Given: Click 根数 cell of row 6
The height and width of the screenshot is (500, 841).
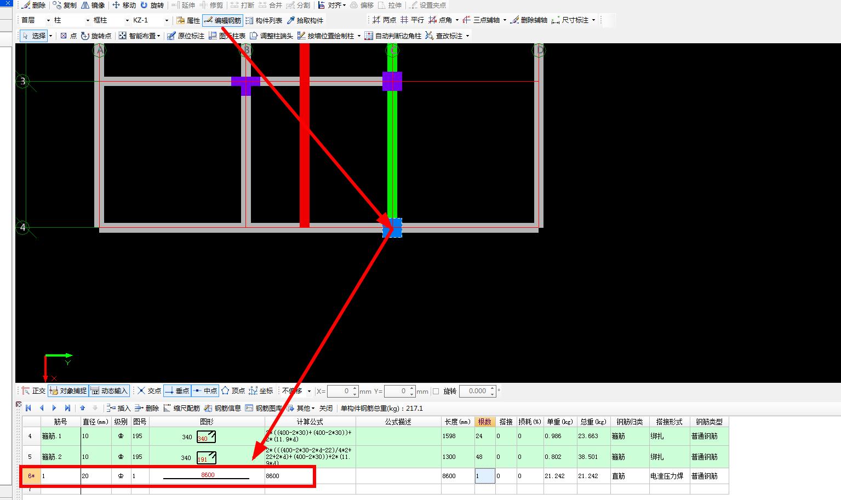Looking at the screenshot, I should point(485,476).
